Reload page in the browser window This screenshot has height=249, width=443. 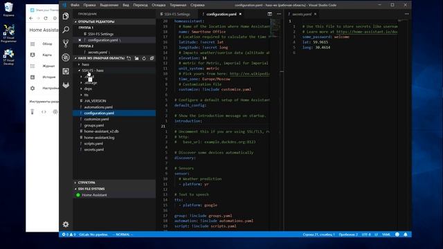(46, 18)
